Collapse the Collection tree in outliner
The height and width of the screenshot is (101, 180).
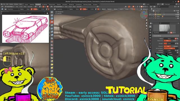coord(152,11)
